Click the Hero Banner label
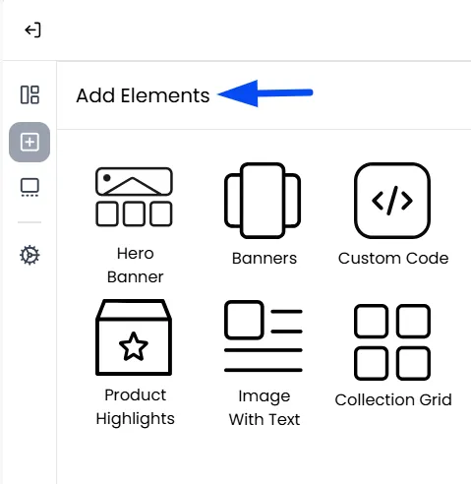This screenshot has width=471, height=484. [x=135, y=265]
